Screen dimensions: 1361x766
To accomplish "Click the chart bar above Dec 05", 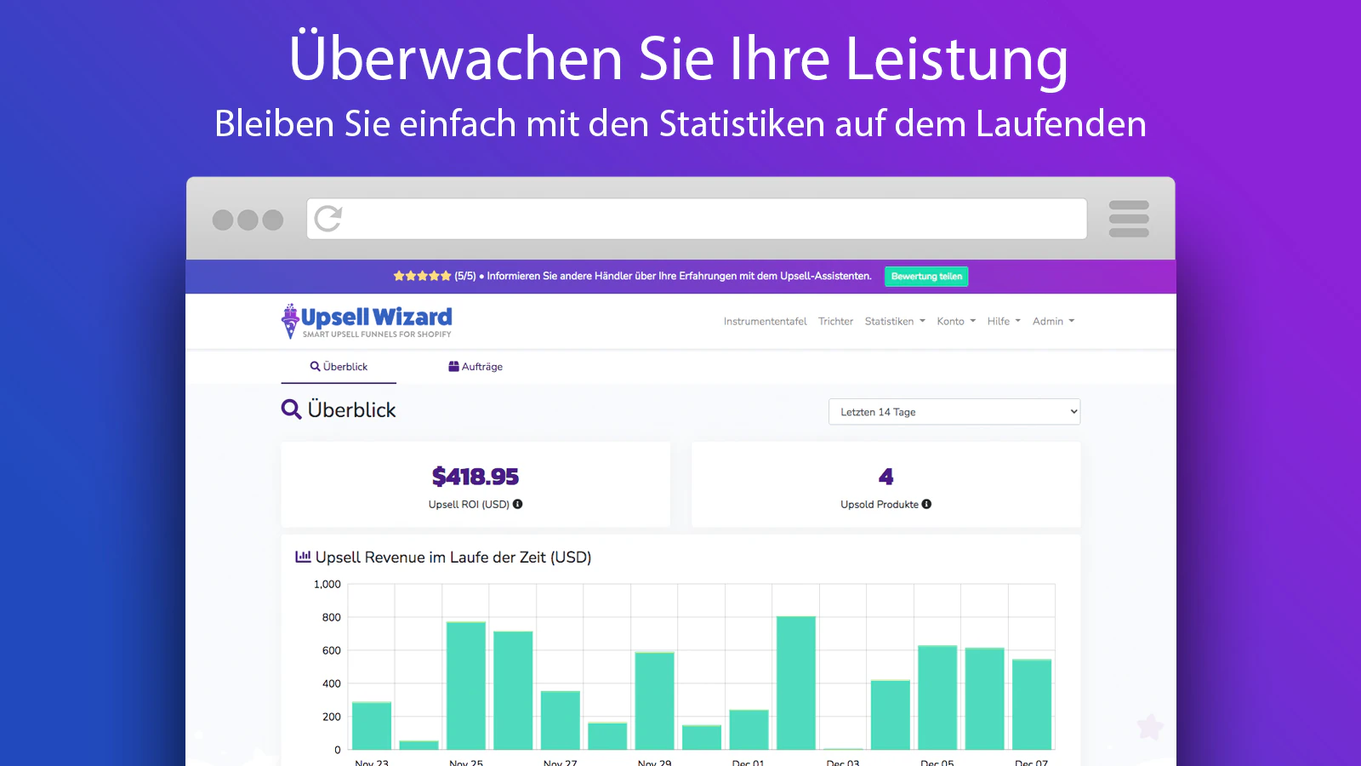I will [x=937, y=697].
